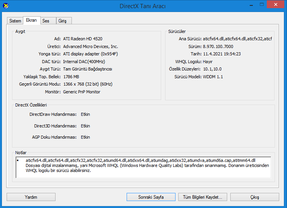Viewport: 287px width, 208px height.
Task: Go to the Giriş tab
Action: coord(64,21)
